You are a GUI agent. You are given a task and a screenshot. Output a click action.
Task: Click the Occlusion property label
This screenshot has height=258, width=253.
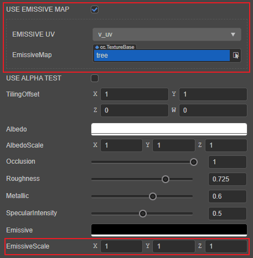tap(20, 161)
